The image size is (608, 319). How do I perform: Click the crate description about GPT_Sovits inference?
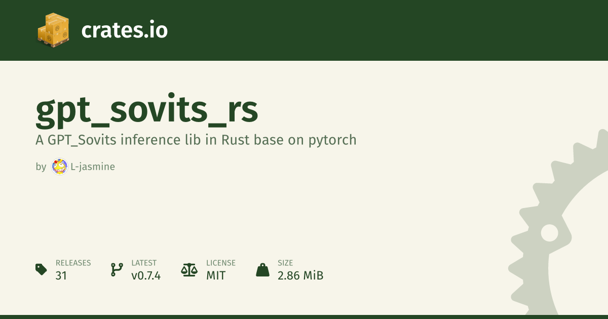196,140
